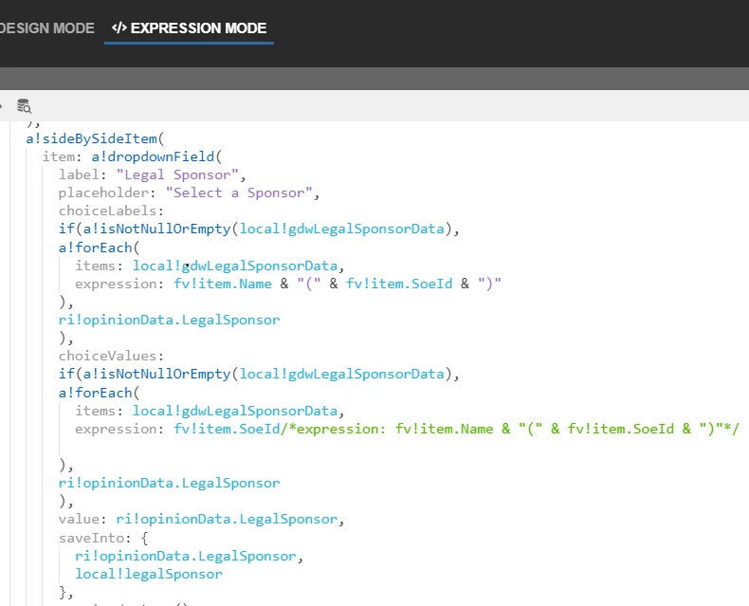749x606 pixels.
Task: Click the placeholder: parameter name
Action: point(107,193)
